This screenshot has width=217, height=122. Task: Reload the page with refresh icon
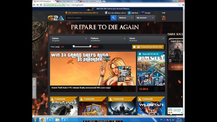(x=41, y=5)
